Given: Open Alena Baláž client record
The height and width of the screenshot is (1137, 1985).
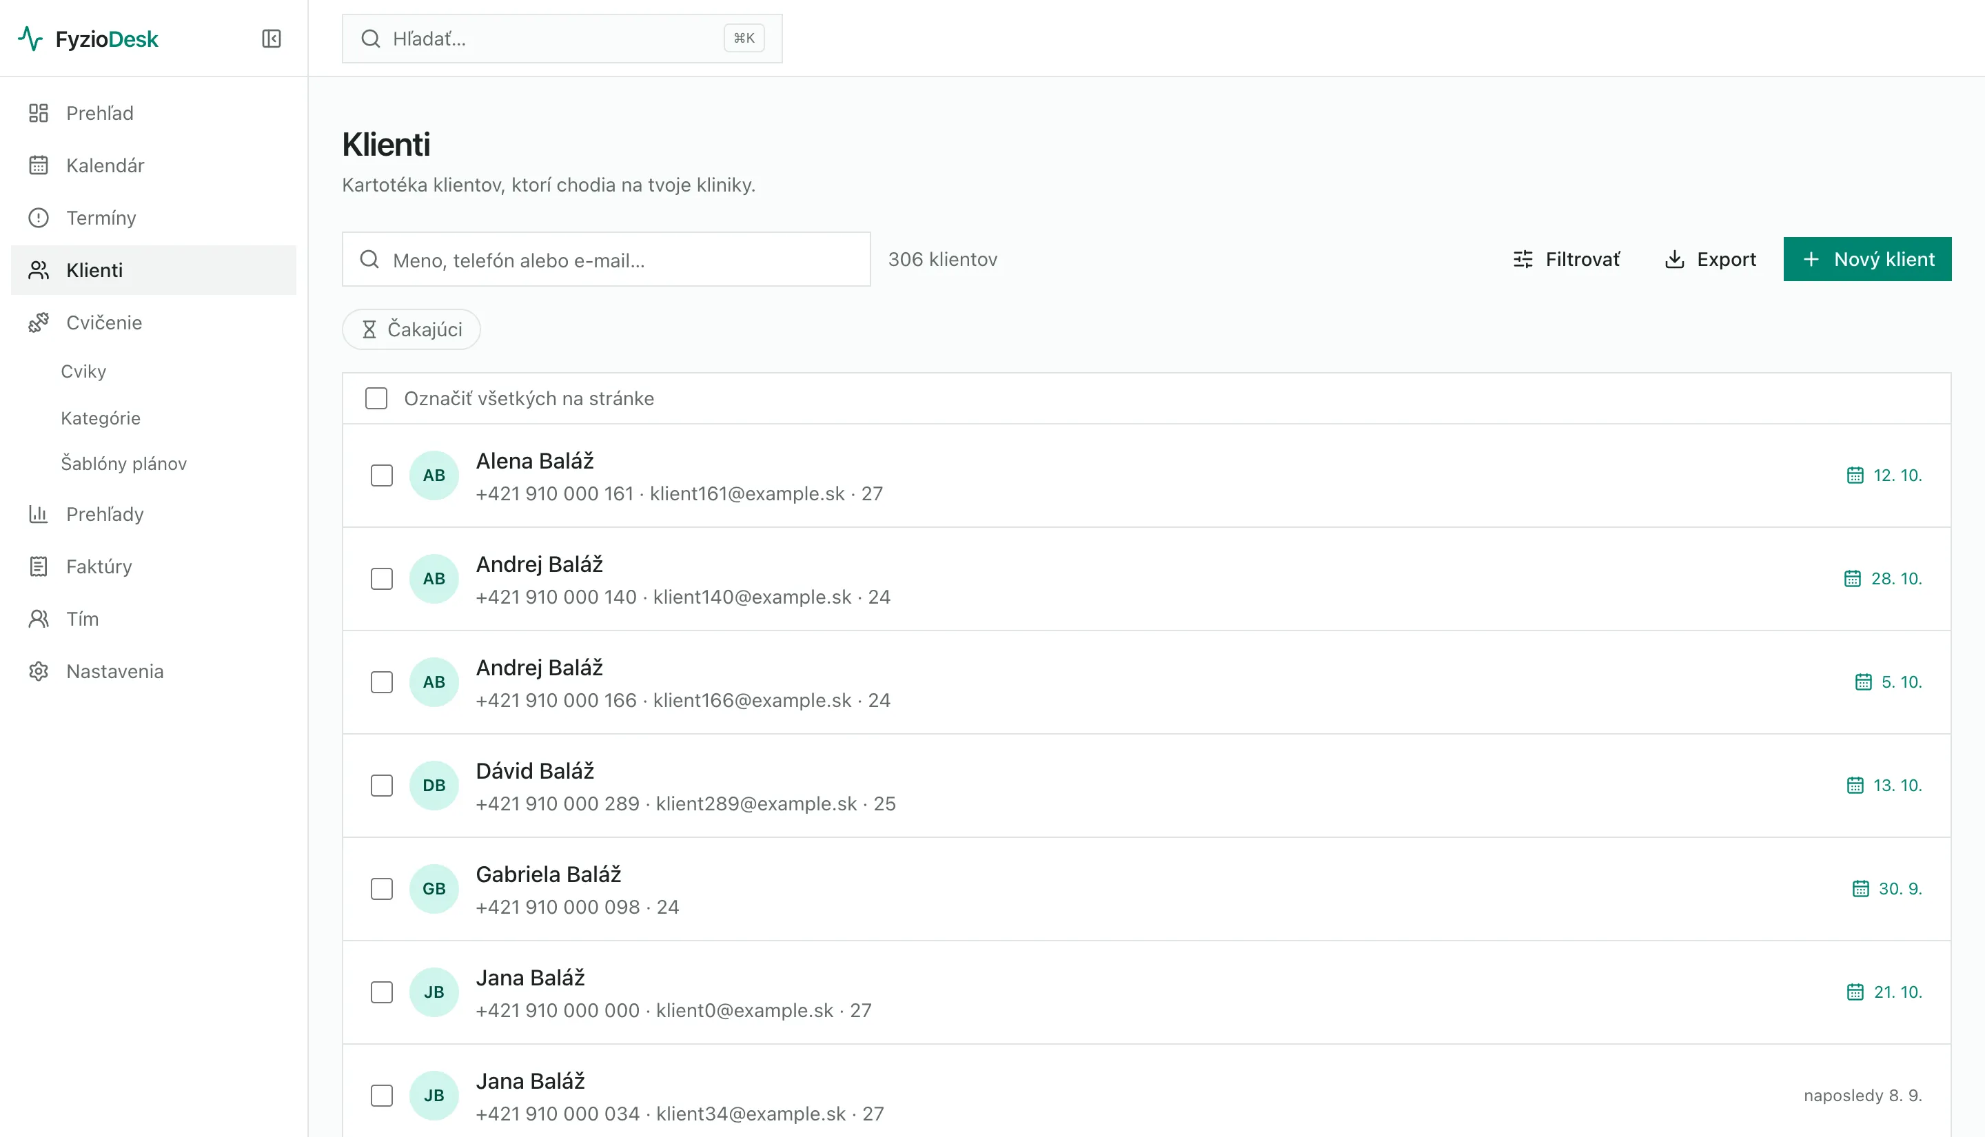Looking at the screenshot, I should point(1146,475).
